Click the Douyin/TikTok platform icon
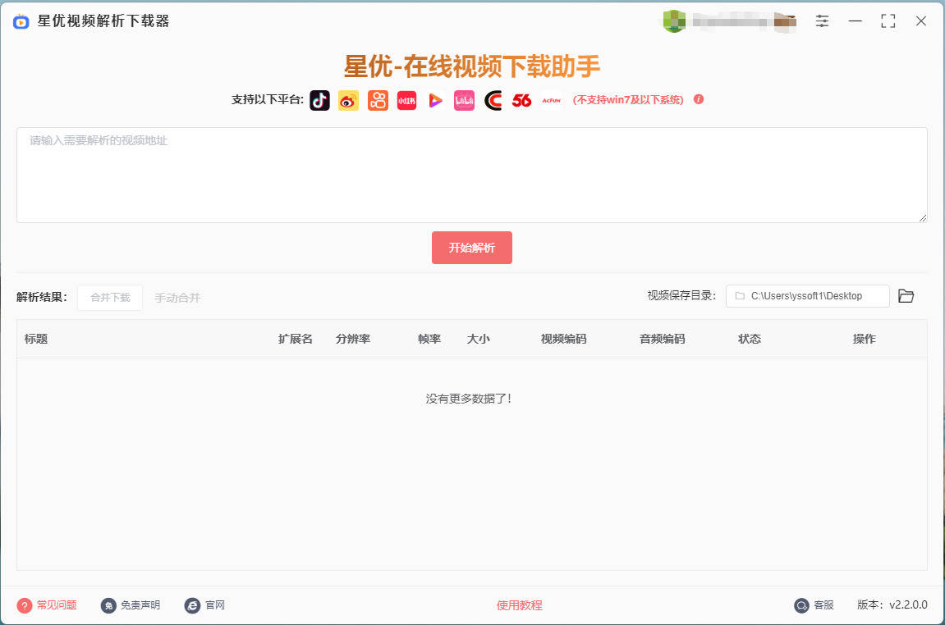 (x=319, y=100)
